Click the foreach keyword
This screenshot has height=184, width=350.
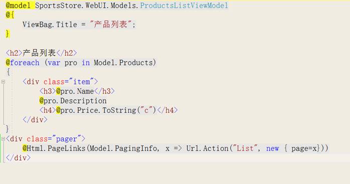click(x=25, y=62)
